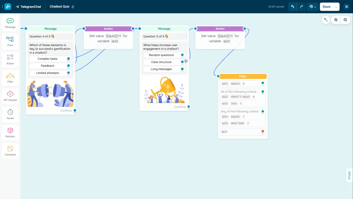Close the flow editor
Image resolution: width=353 pixels, height=199 pixels.
[347, 7]
